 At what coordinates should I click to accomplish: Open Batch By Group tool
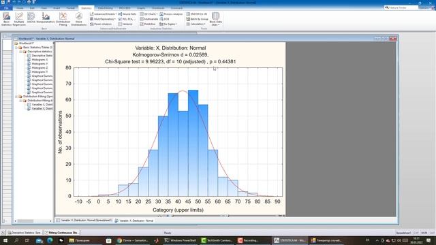tap(197, 19)
